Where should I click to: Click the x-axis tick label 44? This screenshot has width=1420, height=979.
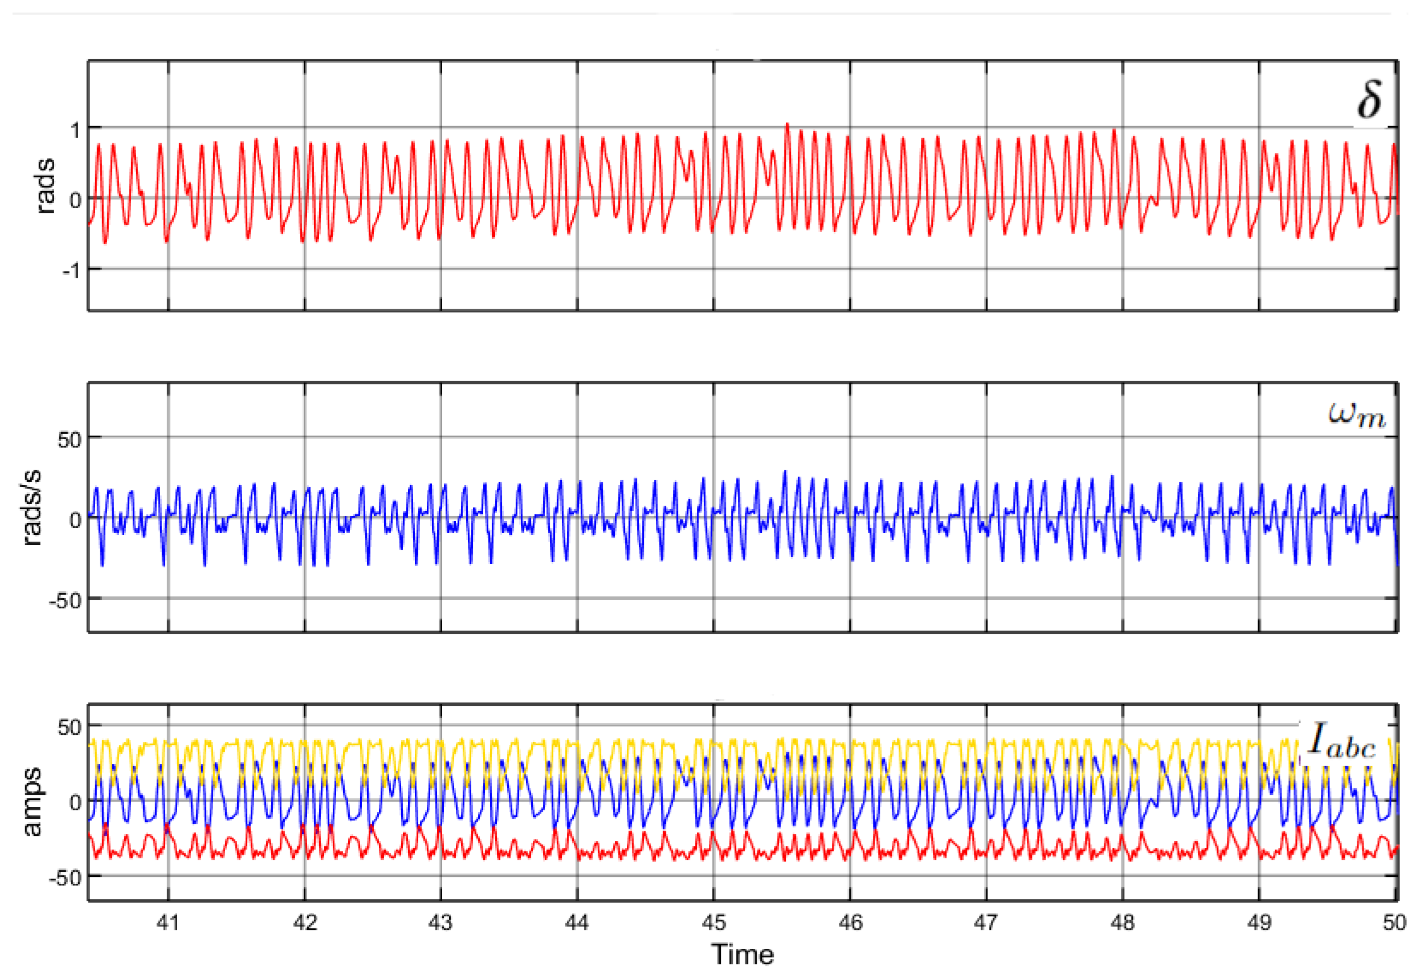[x=577, y=923]
